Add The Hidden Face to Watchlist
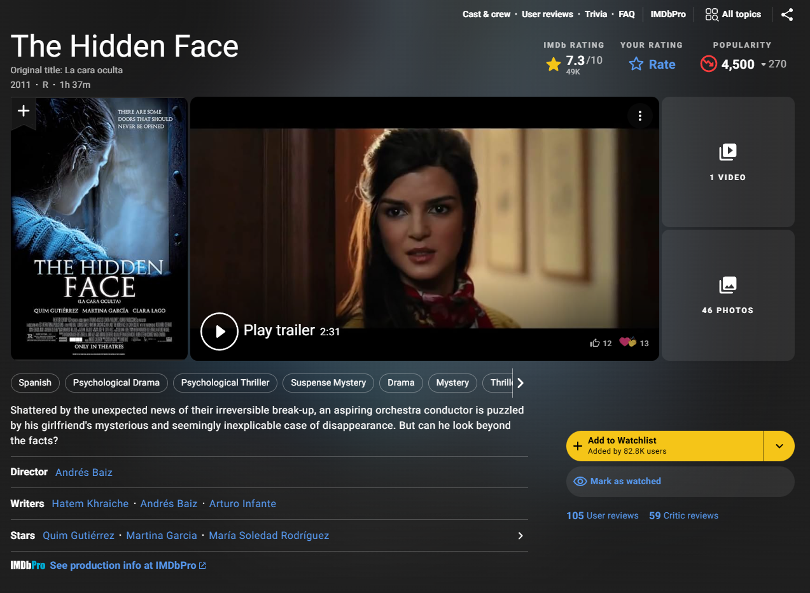The width and height of the screenshot is (810, 593). pos(664,445)
